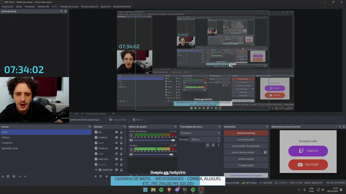Open the Painéis (D) menu
Image resolution: width=346 pixels, height=194 pixels.
(x=43, y=6)
